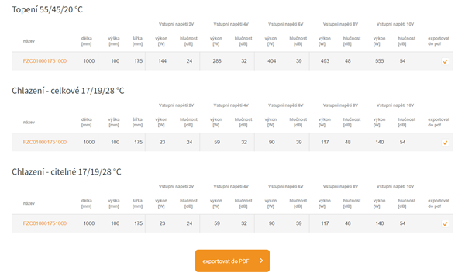Click exportovat do pdf header in Topení table
The image size is (465, 280).
439,41
